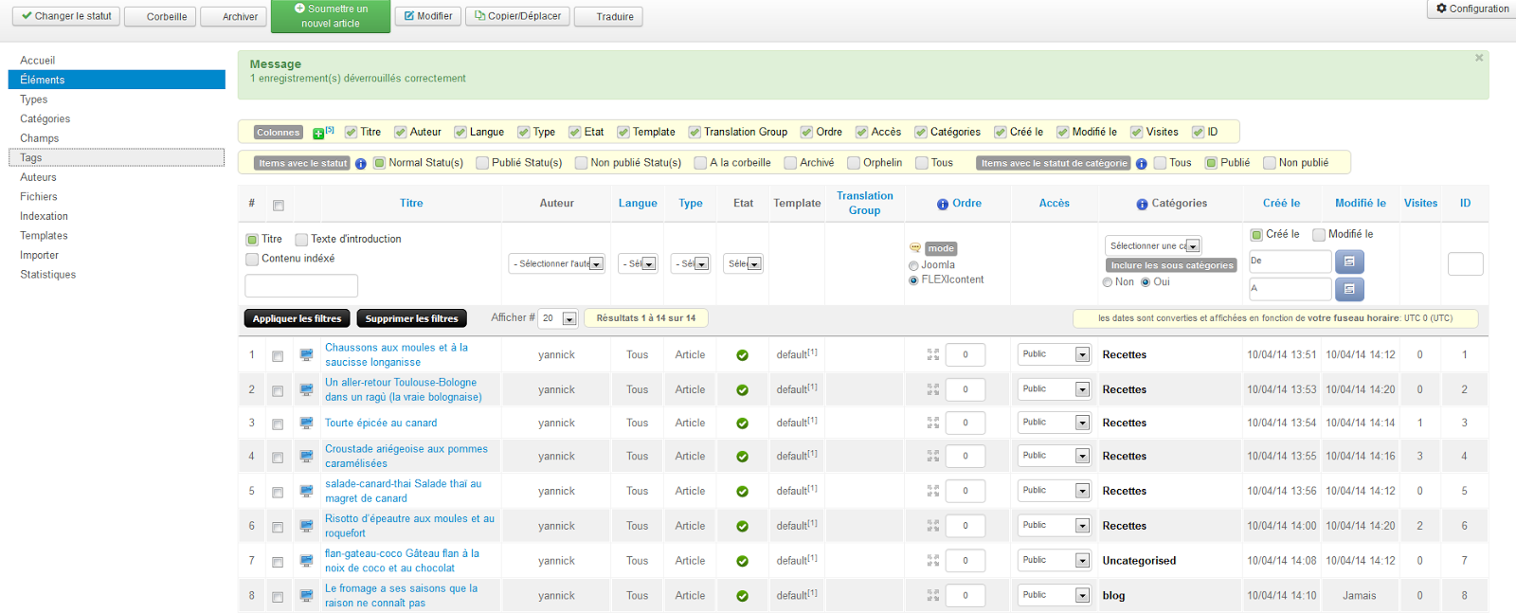The width and height of the screenshot is (1516, 613).
Task: Click published state icon for flan-gateau-coco row
Action: (743, 562)
